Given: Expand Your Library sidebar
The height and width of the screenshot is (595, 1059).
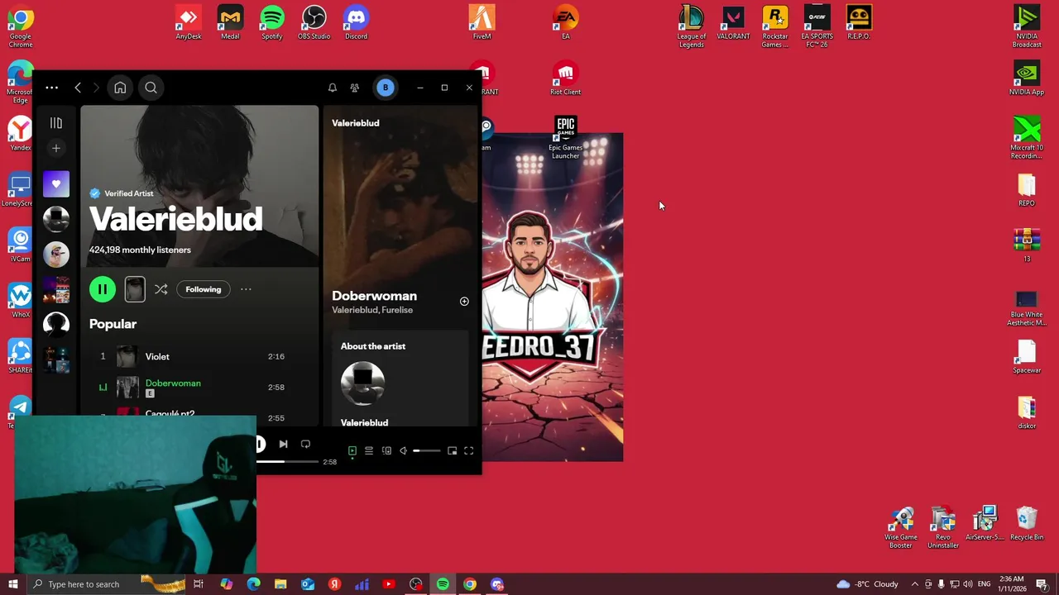Looking at the screenshot, I should (x=56, y=123).
